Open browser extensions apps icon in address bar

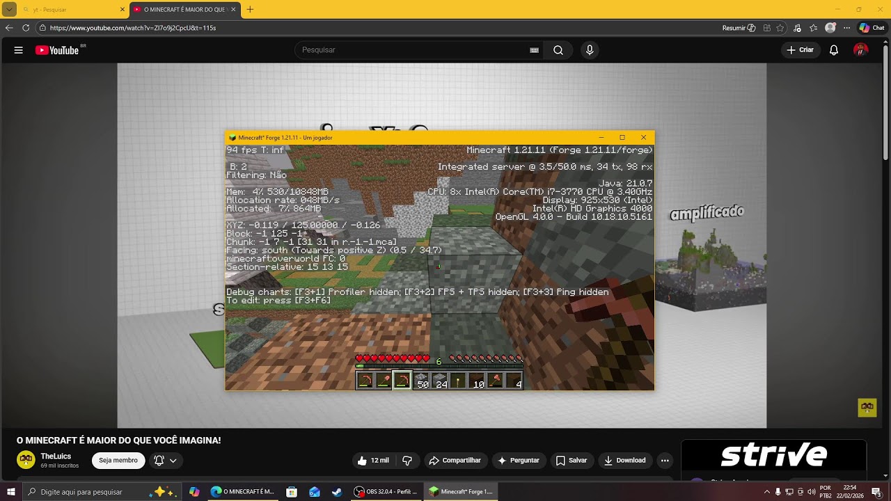coord(766,28)
